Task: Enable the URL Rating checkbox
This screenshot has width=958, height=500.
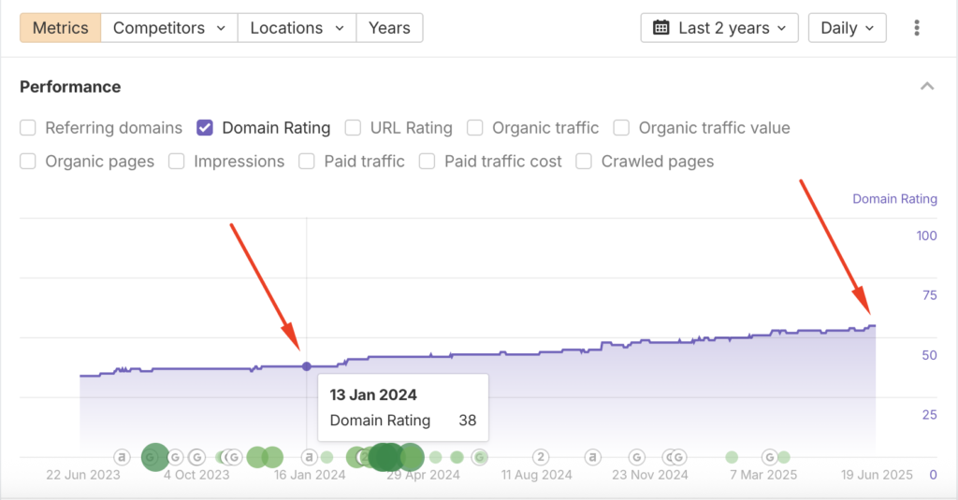Action: point(353,128)
